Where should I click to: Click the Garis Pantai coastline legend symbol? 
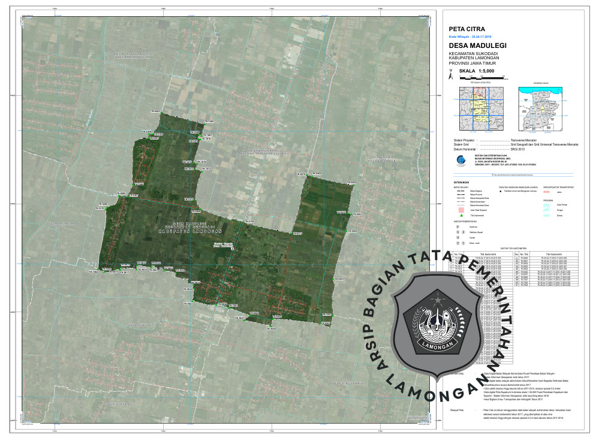click(x=547, y=205)
